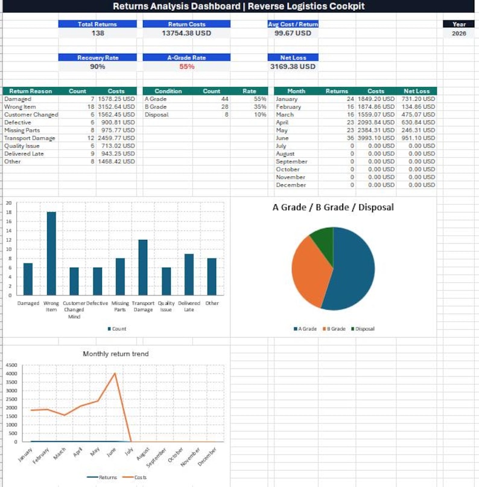479x487 pixels.
Task: Click the Costs header in Return Reason table
Action: [116, 91]
